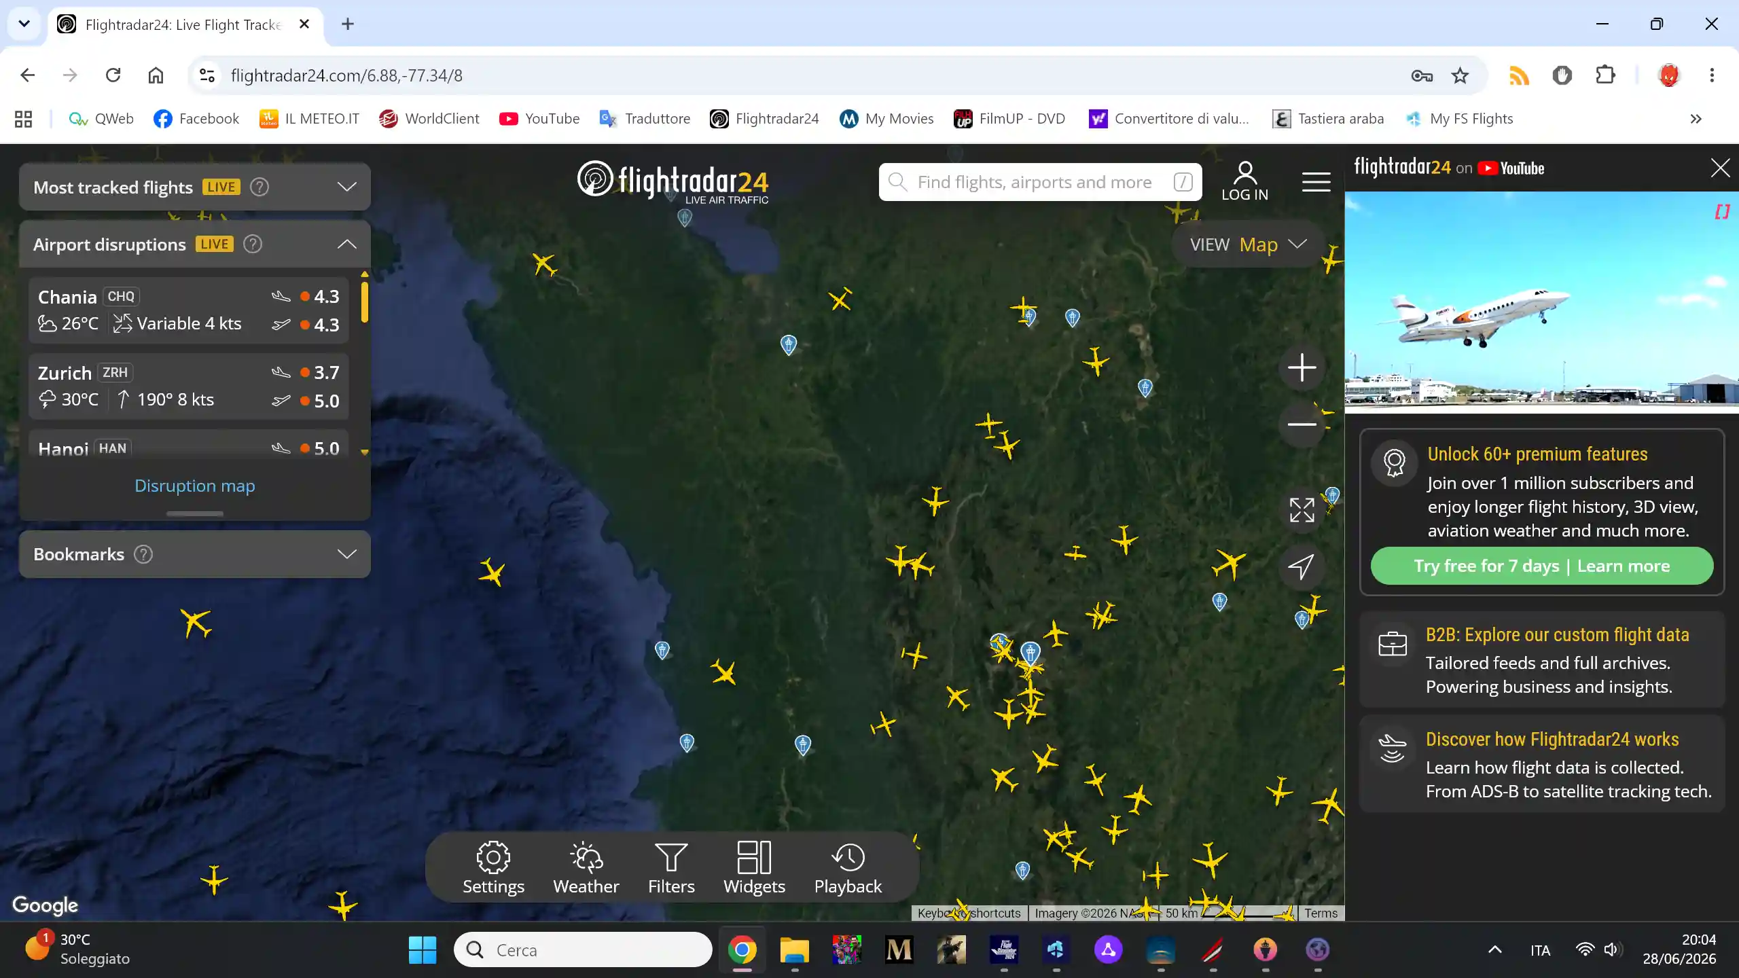The height and width of the screenshot is (978, 1739).
Task: Show help for Most tracked flights
Action: [x=259, y=187]
